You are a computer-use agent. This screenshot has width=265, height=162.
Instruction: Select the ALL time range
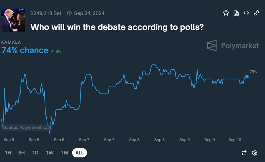tap(79, 153)
